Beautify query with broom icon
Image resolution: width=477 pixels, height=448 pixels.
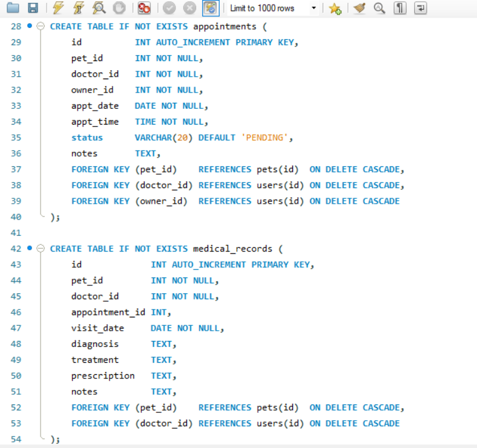coord(360,8)
